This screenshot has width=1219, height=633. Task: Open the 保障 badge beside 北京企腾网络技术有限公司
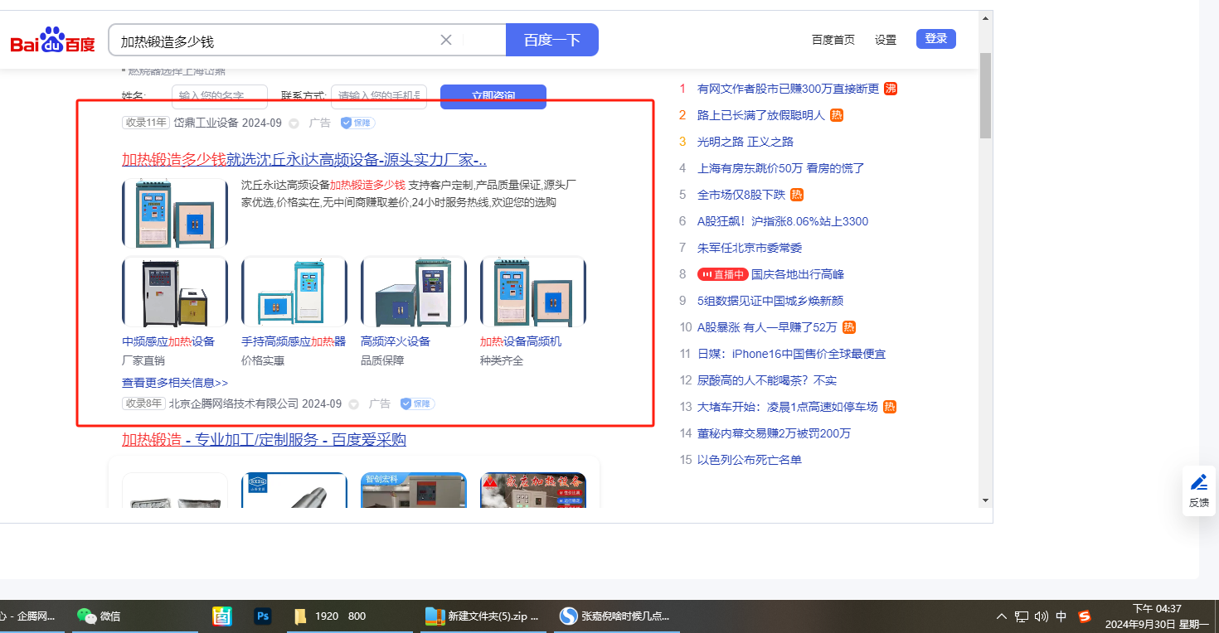[417, 403]
